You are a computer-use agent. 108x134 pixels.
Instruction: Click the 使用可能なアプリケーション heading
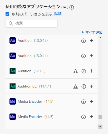coord(33,7)
